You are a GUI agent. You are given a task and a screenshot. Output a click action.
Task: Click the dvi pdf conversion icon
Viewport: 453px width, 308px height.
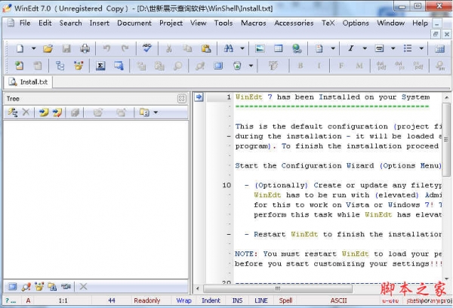pyautogui.click(x=381, y=66)
